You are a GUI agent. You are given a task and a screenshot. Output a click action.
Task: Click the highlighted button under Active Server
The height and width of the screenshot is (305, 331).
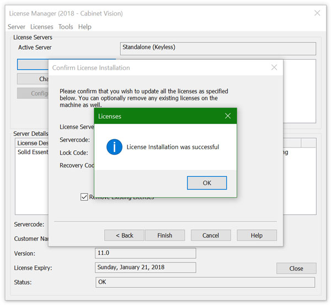(33, 65)
